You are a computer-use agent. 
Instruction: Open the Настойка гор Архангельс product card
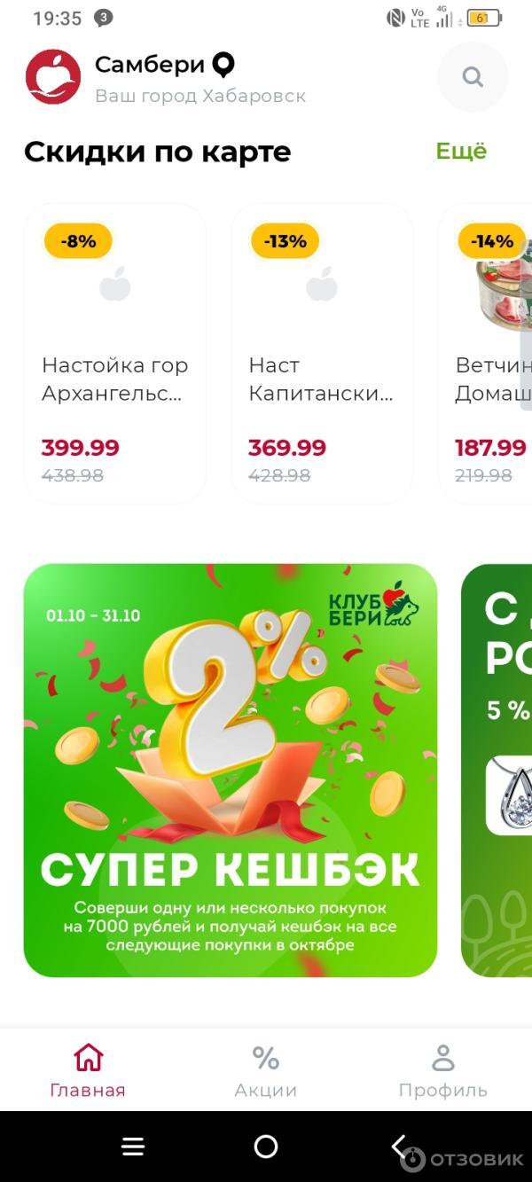[x=115, y=354]
